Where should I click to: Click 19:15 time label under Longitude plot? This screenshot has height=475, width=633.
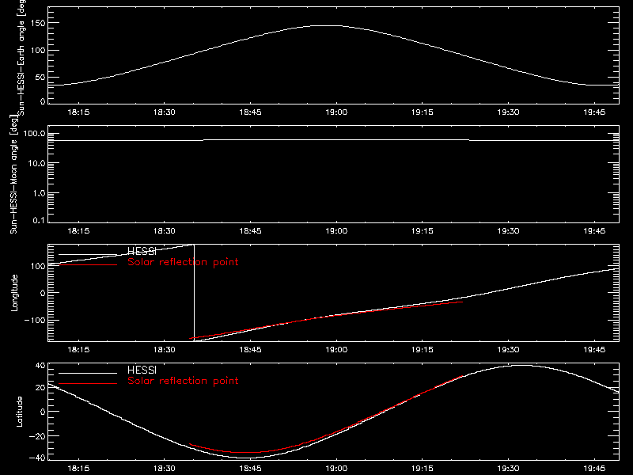point(423,350)
